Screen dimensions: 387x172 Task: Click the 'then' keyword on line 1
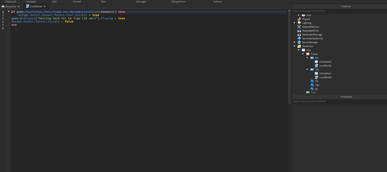[122, 12]
